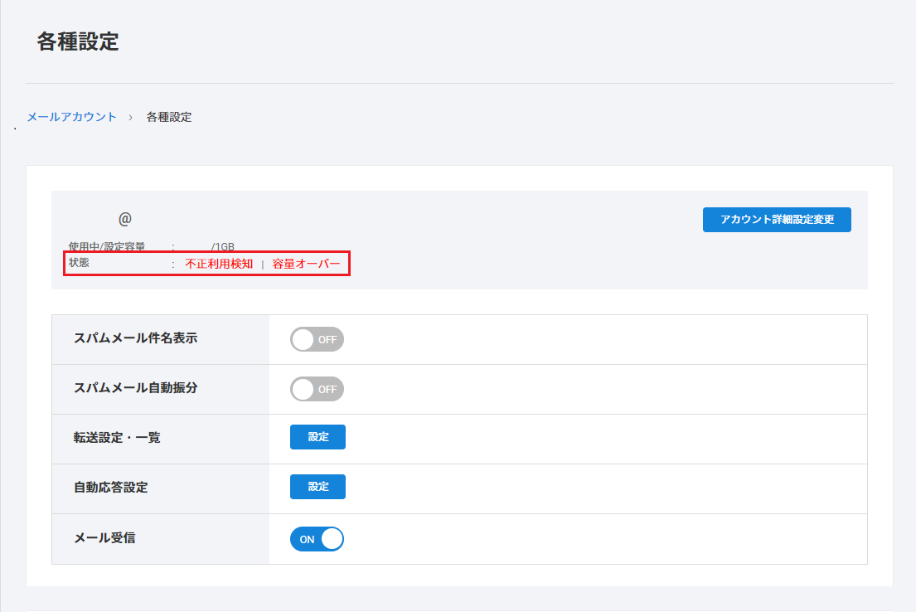Click the メール受信 row label
Image resolution: width=916 pixels, height=612 pixels.
[x=104, y=537]
